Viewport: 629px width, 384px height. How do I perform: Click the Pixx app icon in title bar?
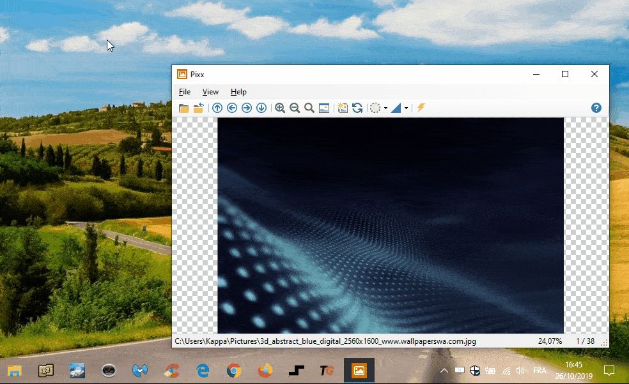click(182, 75)
